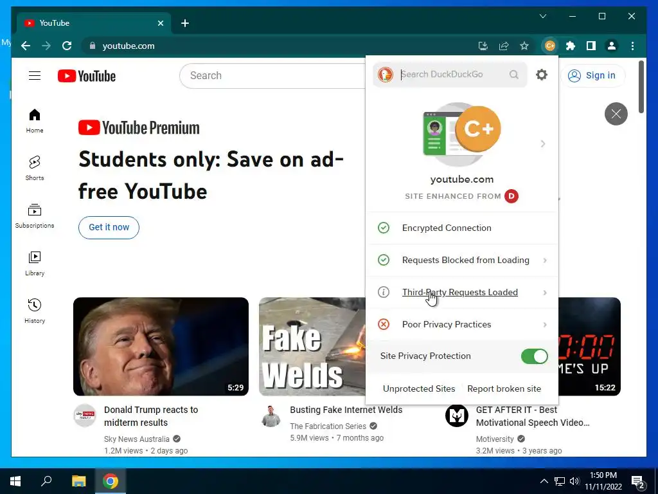Go to Home in YouTube sidebar

pos(35,120)
